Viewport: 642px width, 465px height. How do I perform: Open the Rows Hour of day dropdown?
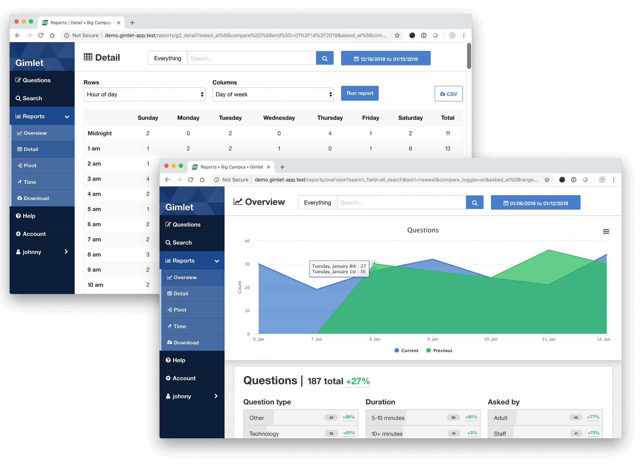click(144, 94)
